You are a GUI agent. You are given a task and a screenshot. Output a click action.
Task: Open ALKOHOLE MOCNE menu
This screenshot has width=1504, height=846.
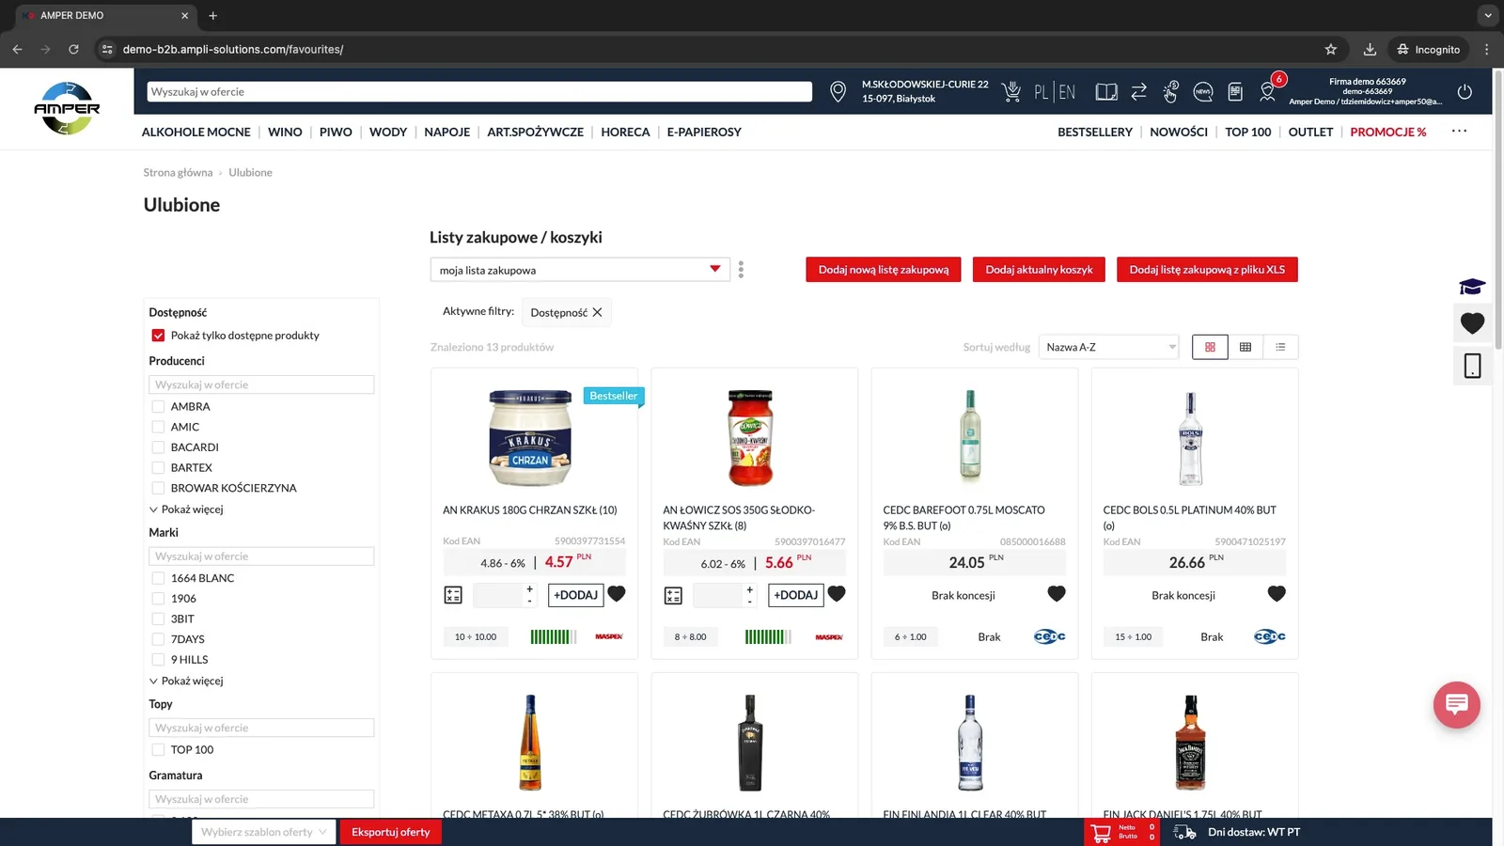pos(196,133)
